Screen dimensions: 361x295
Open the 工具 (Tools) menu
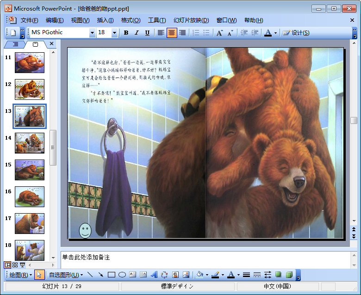[157, 20]
